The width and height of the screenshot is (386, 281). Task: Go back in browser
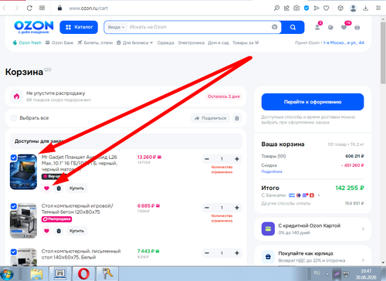(5, 8)
